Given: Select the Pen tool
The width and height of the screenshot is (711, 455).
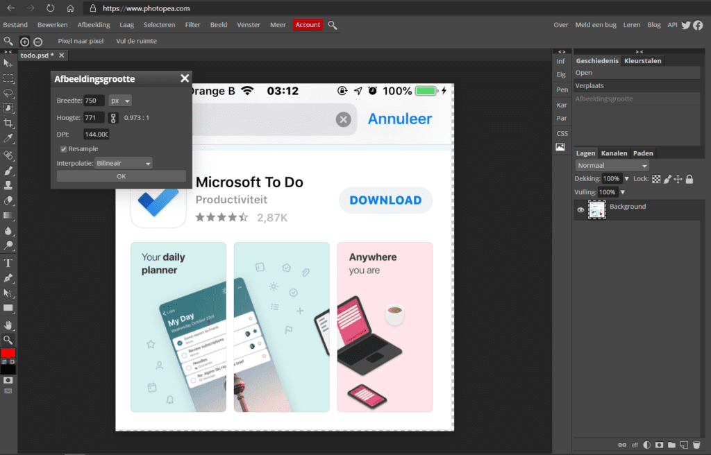Looking at the screenshot, I should pos(8,278).
